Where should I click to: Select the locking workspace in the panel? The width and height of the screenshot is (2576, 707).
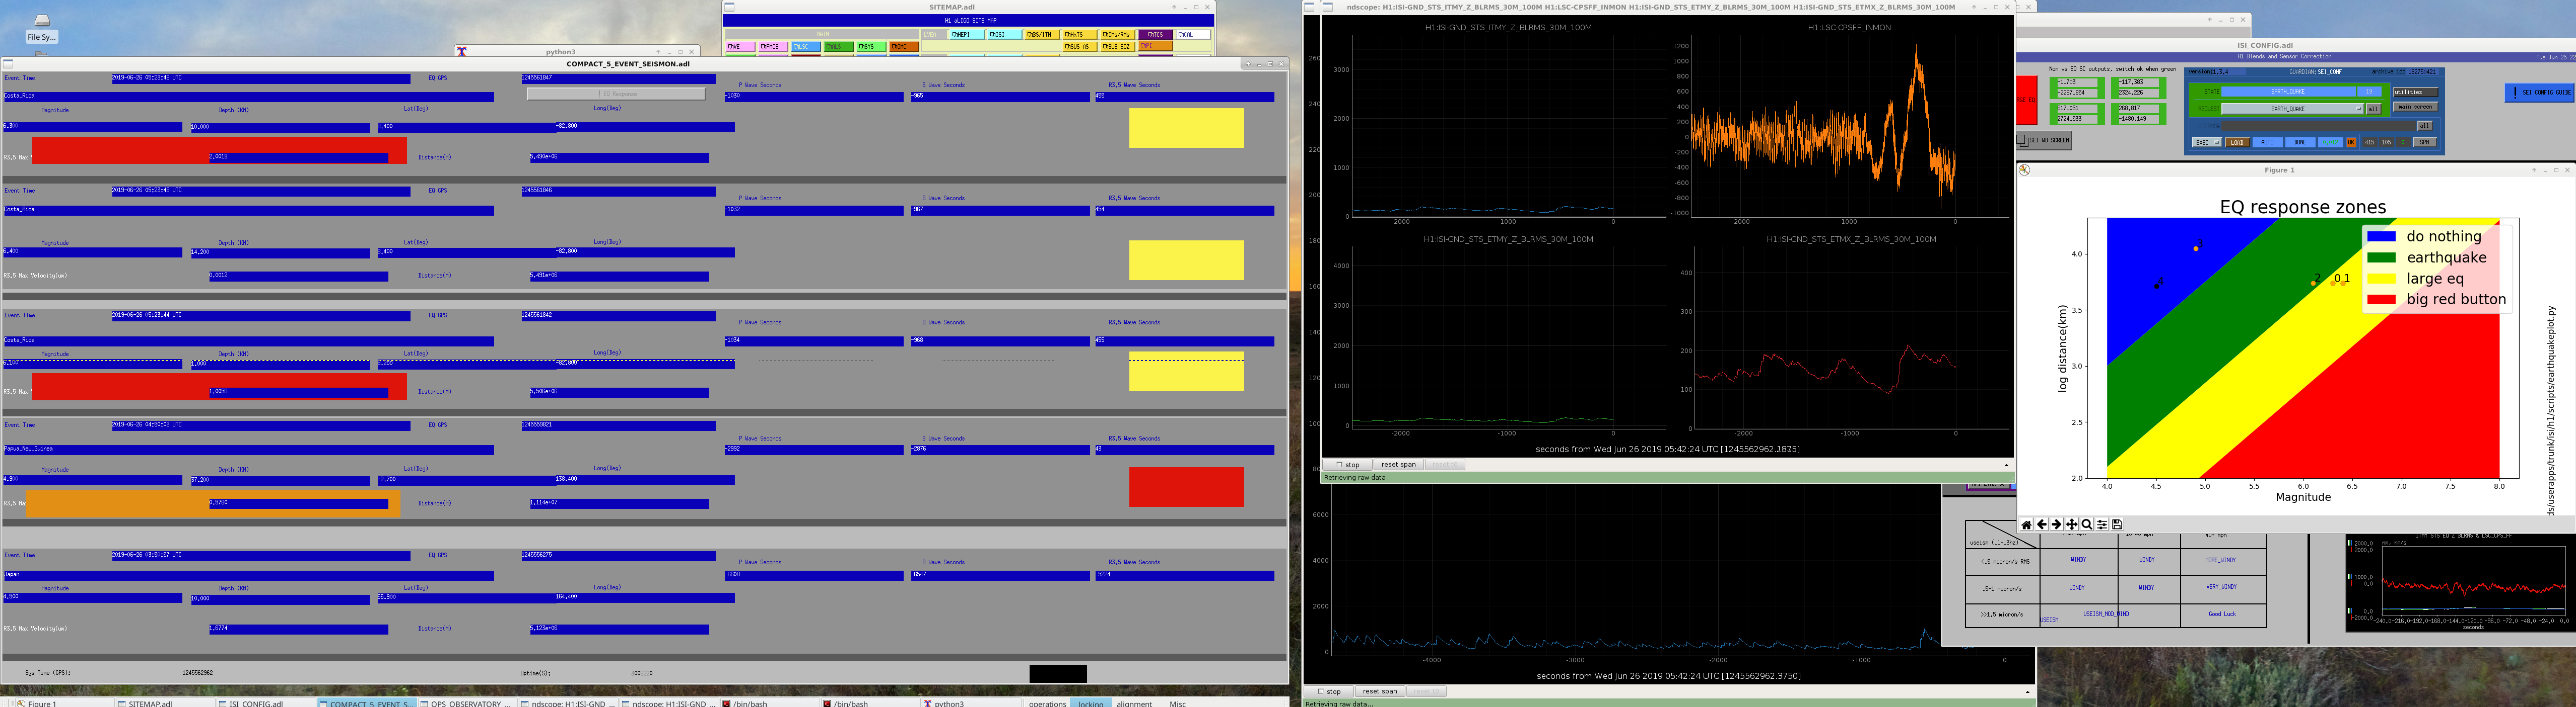click(x=1091, y=703)
